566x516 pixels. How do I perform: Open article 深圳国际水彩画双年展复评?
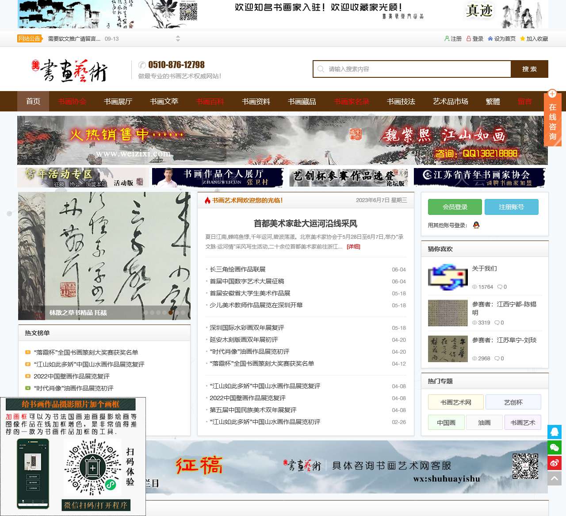pos(247,328)
